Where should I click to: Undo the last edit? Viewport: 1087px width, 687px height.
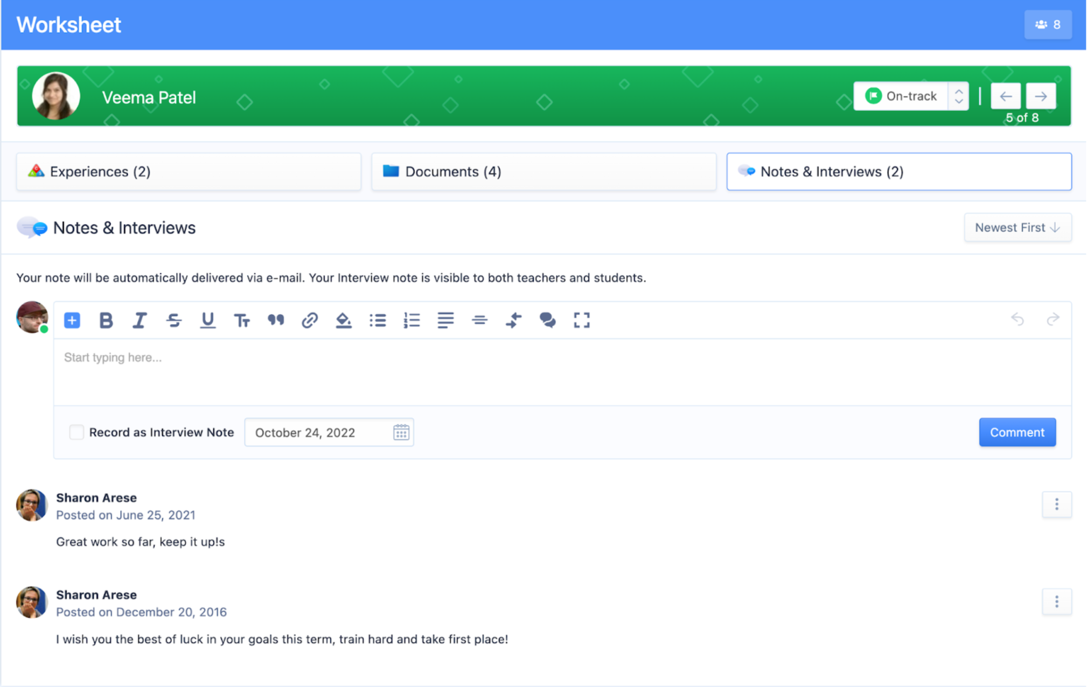click(1017, 319)
